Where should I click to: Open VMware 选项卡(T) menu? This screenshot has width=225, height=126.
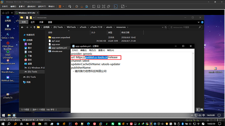[42, 7]
